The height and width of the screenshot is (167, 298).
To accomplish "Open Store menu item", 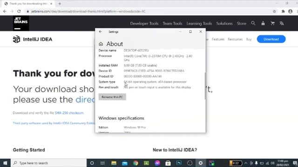I will (241, 24).
